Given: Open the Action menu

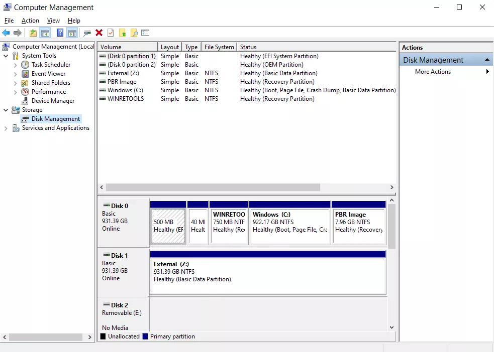Looking at the screenshot, I should point(30,21).
